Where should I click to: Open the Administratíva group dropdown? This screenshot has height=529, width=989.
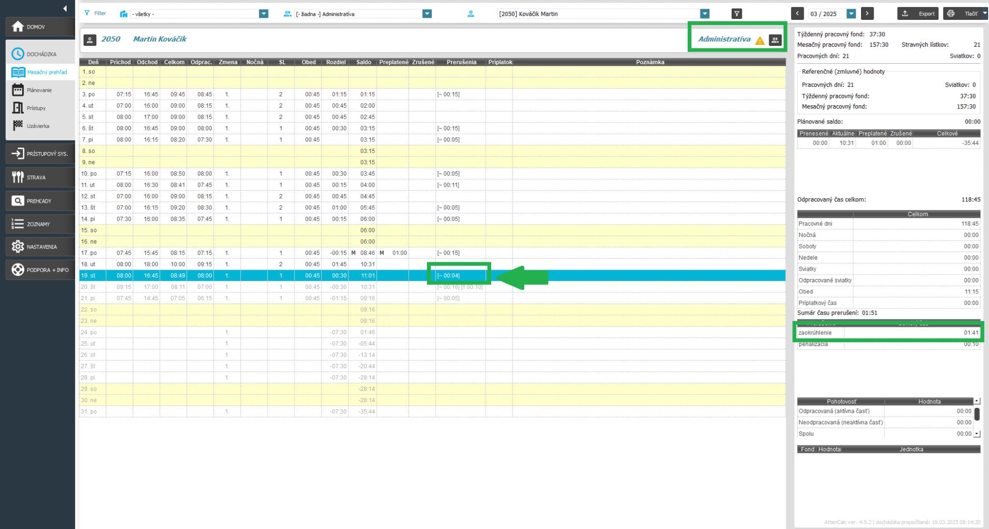427,14
